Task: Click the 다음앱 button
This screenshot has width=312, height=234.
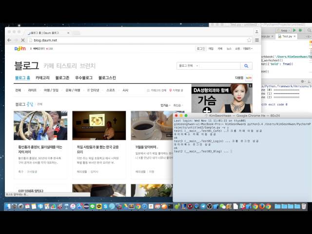Action: point(244,78)
